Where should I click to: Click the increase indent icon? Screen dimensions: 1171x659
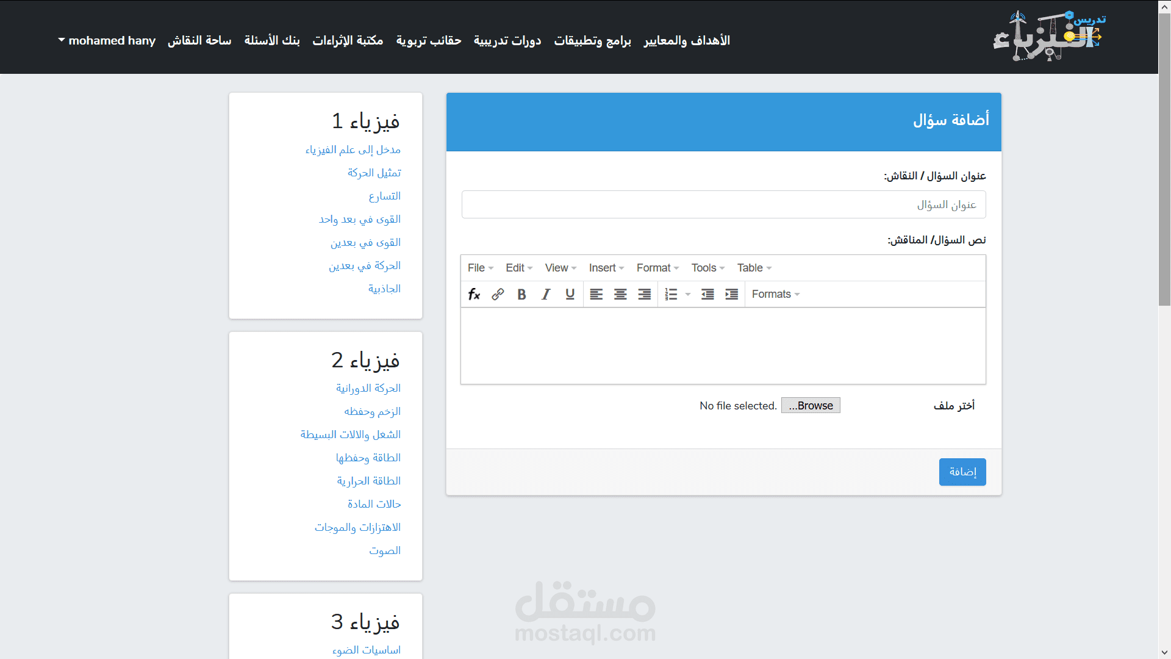(731, 294)
